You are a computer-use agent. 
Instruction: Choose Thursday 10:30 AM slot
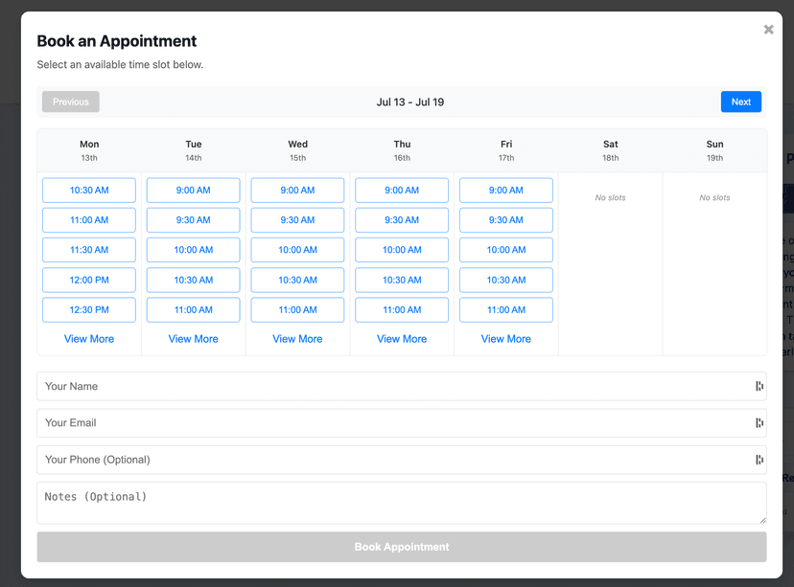pyautogui.click(x=402, y=281)
